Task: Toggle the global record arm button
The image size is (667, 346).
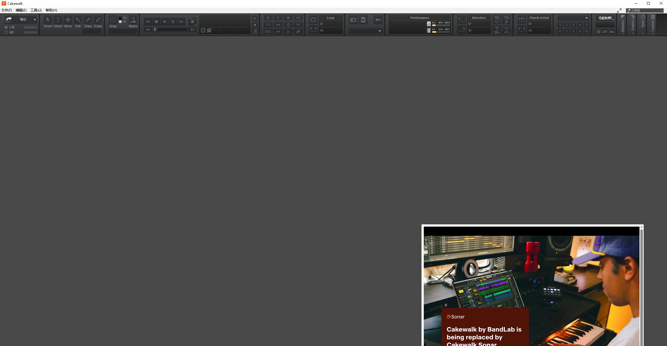Action: (x=288, y=18)
